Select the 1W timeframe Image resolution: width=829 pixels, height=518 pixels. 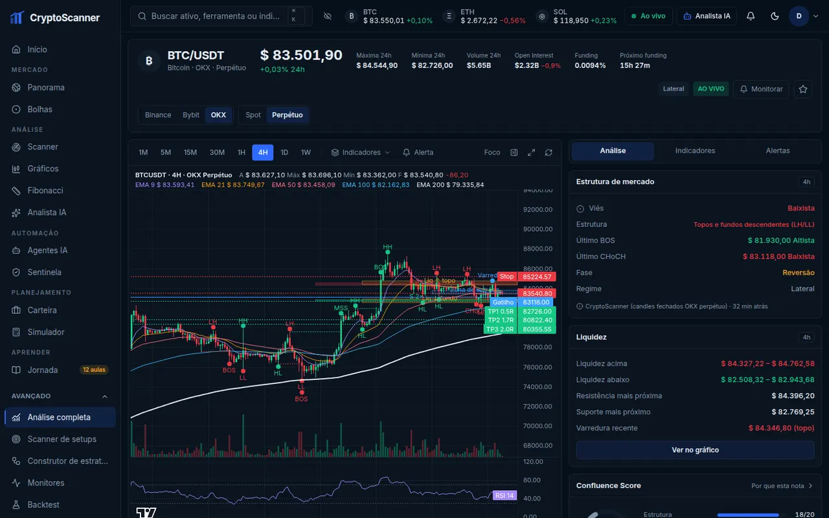[306, 152]
